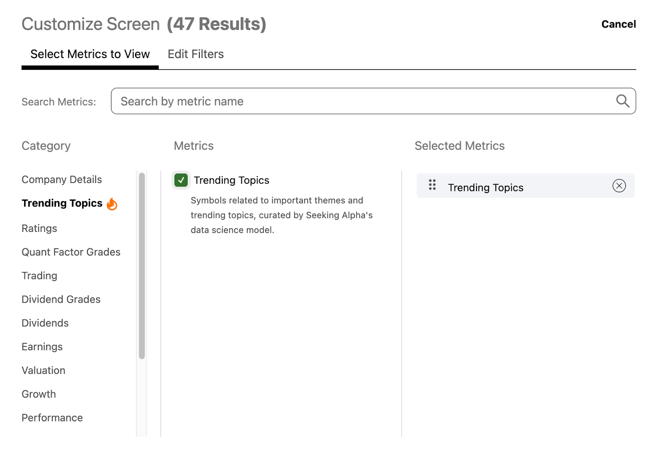654x452 pixels.
Task: Select the Valuation category
Action: point(43,371)
